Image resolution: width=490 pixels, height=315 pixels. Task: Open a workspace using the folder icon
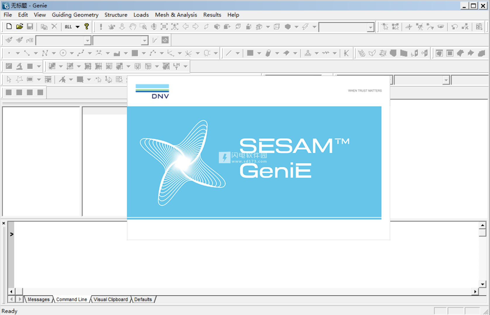pos(19,27)
